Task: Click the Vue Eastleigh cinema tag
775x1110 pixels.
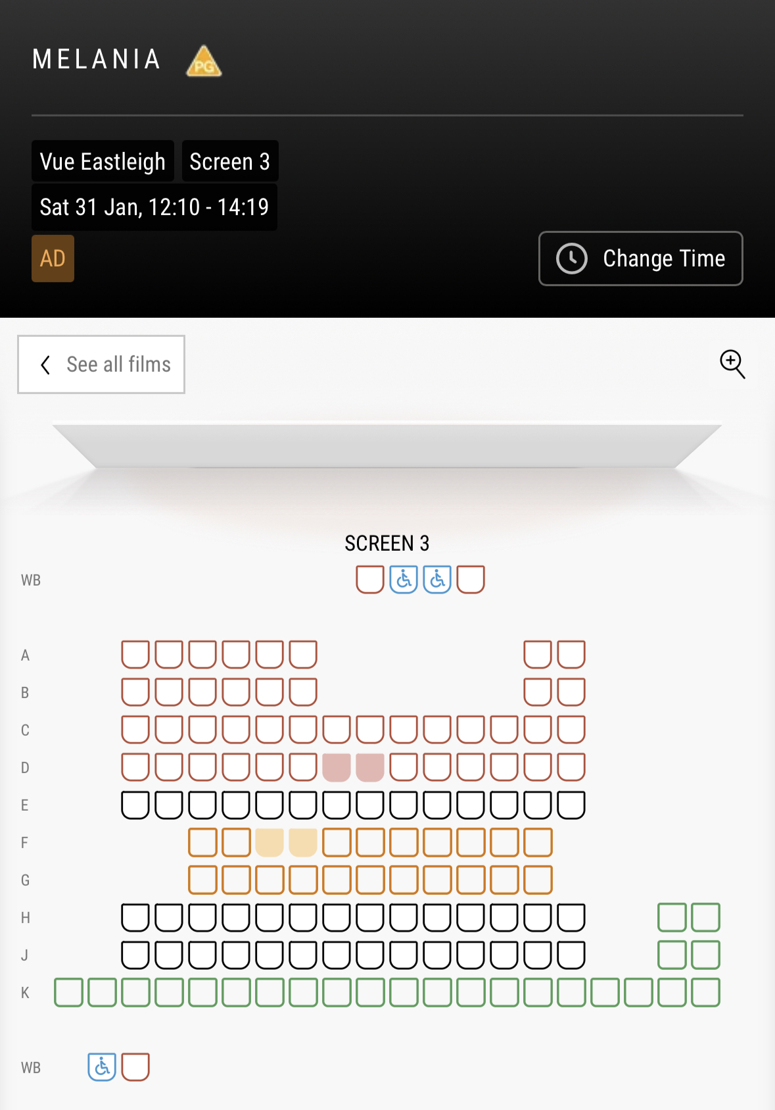Action: [x=103, y=161]
